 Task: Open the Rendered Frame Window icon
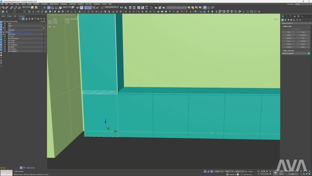pos(160,8)
